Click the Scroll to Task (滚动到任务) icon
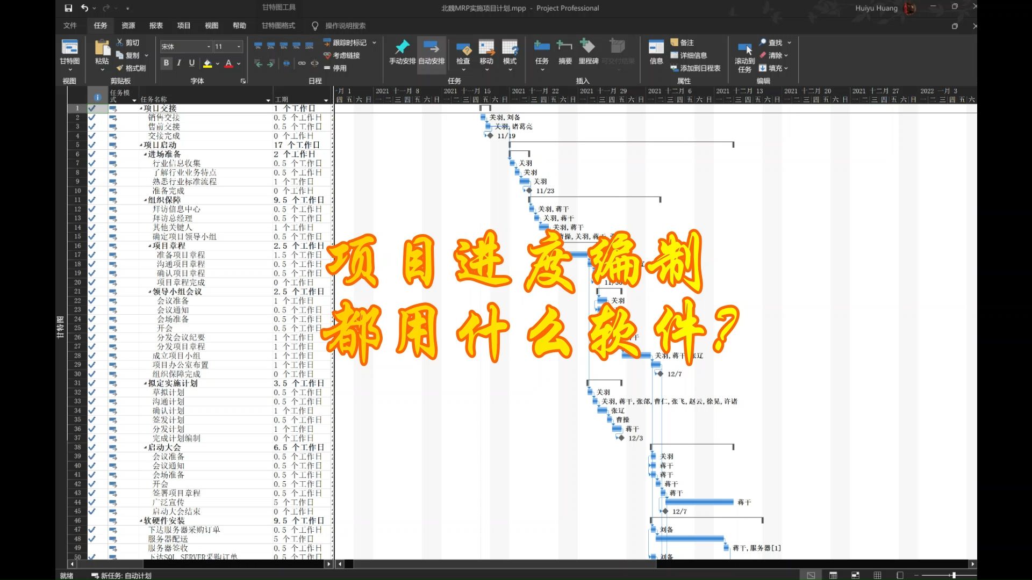Image resolution: width=1032 pixels, height=580 pixels. coord(744,49)
